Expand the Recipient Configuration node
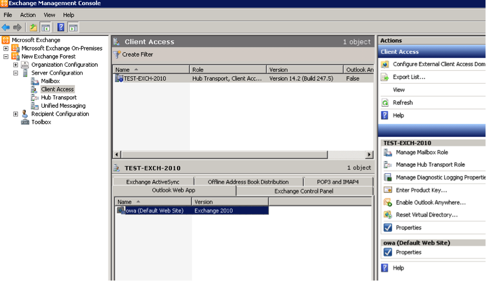Image resolution: width=486 pixels, height=281 pixels. tap(16, 114)
